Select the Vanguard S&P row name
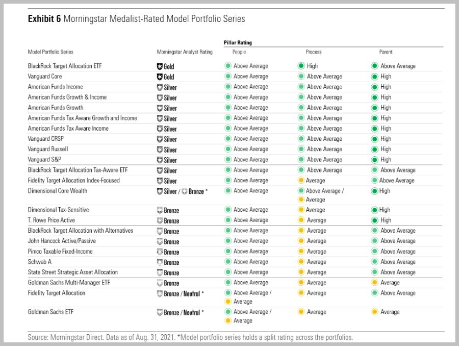This screenshot has height=346, width=459. [x=44, y=159]
